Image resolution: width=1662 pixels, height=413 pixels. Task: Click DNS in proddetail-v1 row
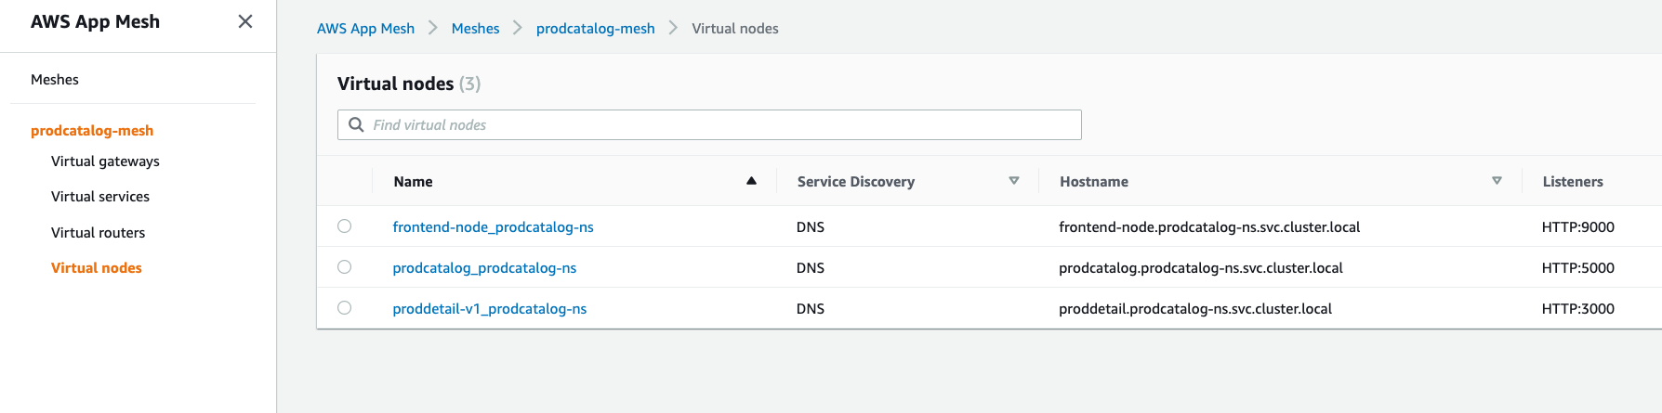point(811,309)
